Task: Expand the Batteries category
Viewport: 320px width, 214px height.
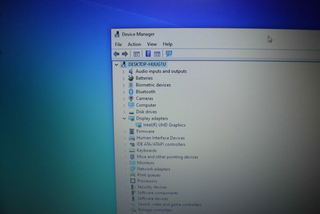Action: [x=124, y=79]
